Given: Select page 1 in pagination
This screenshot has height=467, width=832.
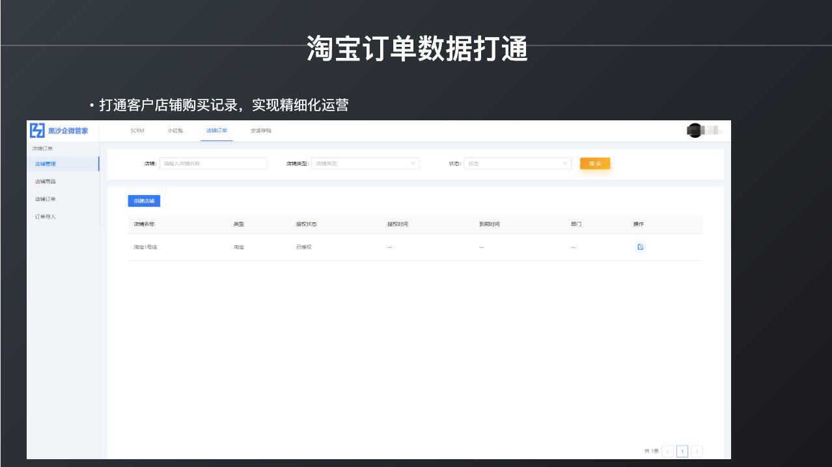Looking at the screenshot, I should pyautogui.click(x=682, y=451).
